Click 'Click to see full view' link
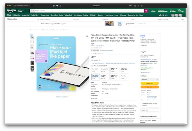192x131 pixels. tap(62, 97)
